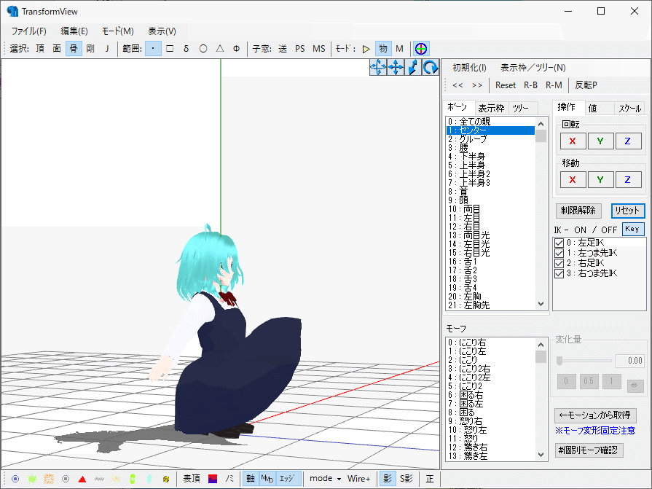This screenshot has width=652, height=489.
Task: Click the morph list scroll down arrow
Action: [x=541, y=455]
